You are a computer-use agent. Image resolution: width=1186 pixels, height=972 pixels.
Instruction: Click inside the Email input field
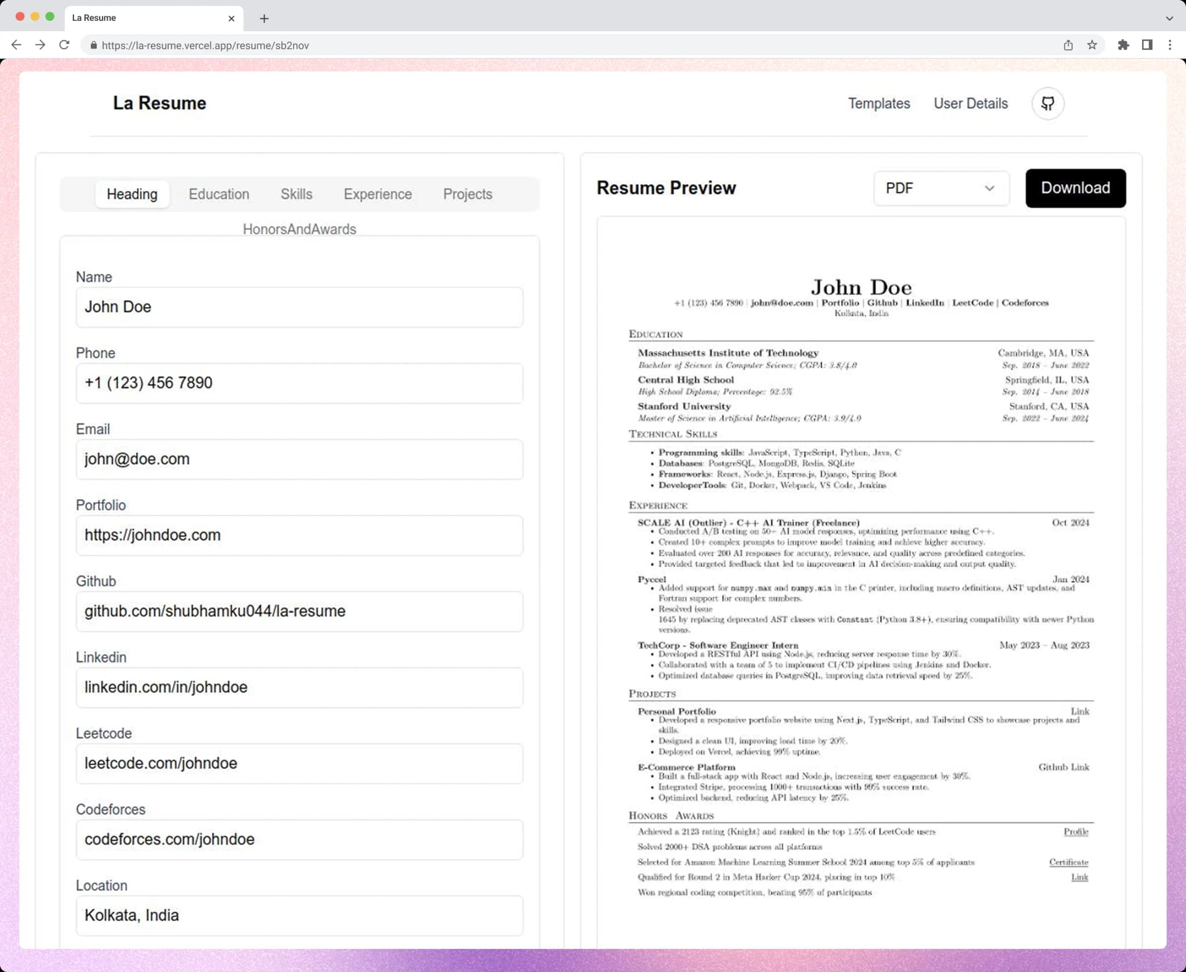pos(299,459)
